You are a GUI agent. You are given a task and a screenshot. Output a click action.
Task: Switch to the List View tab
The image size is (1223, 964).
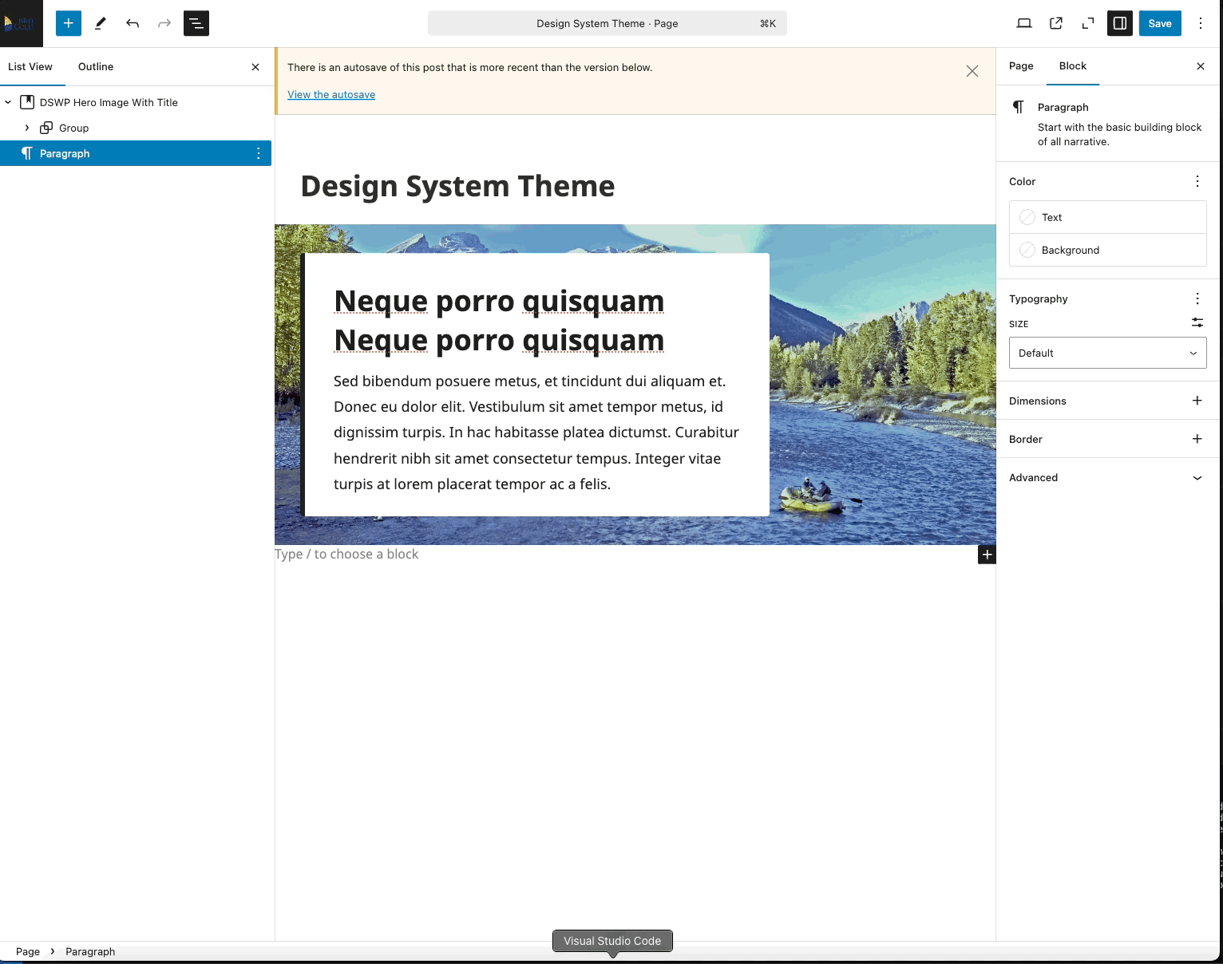tap(30, 67)
